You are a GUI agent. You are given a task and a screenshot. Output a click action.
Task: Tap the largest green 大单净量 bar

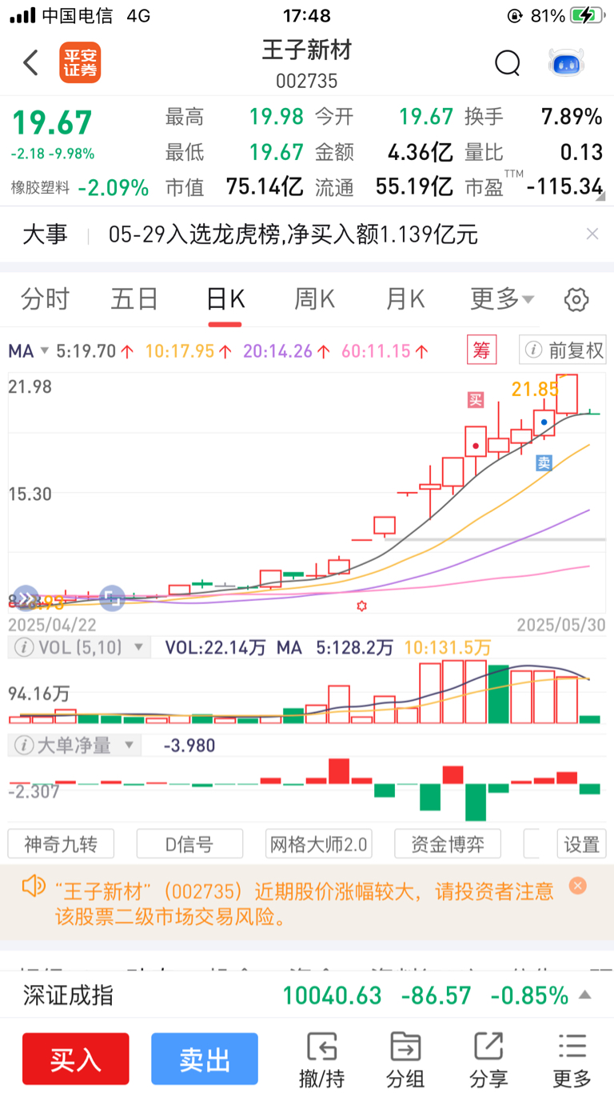coord(476,803)
